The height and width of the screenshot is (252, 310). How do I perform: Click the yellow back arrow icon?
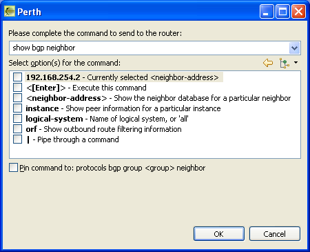coord(268,63)
